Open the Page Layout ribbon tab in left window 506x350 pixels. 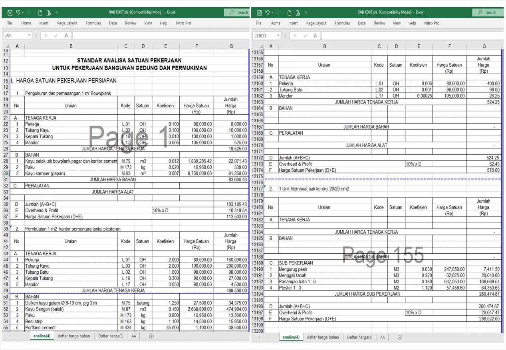coord(67,23)
